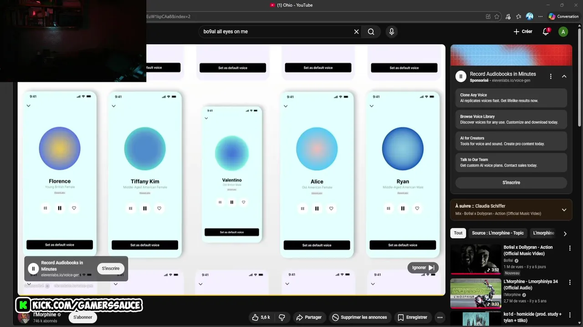Select Source : L'morphine - Topic chip

pyautogui.click(x=498, y=233)
